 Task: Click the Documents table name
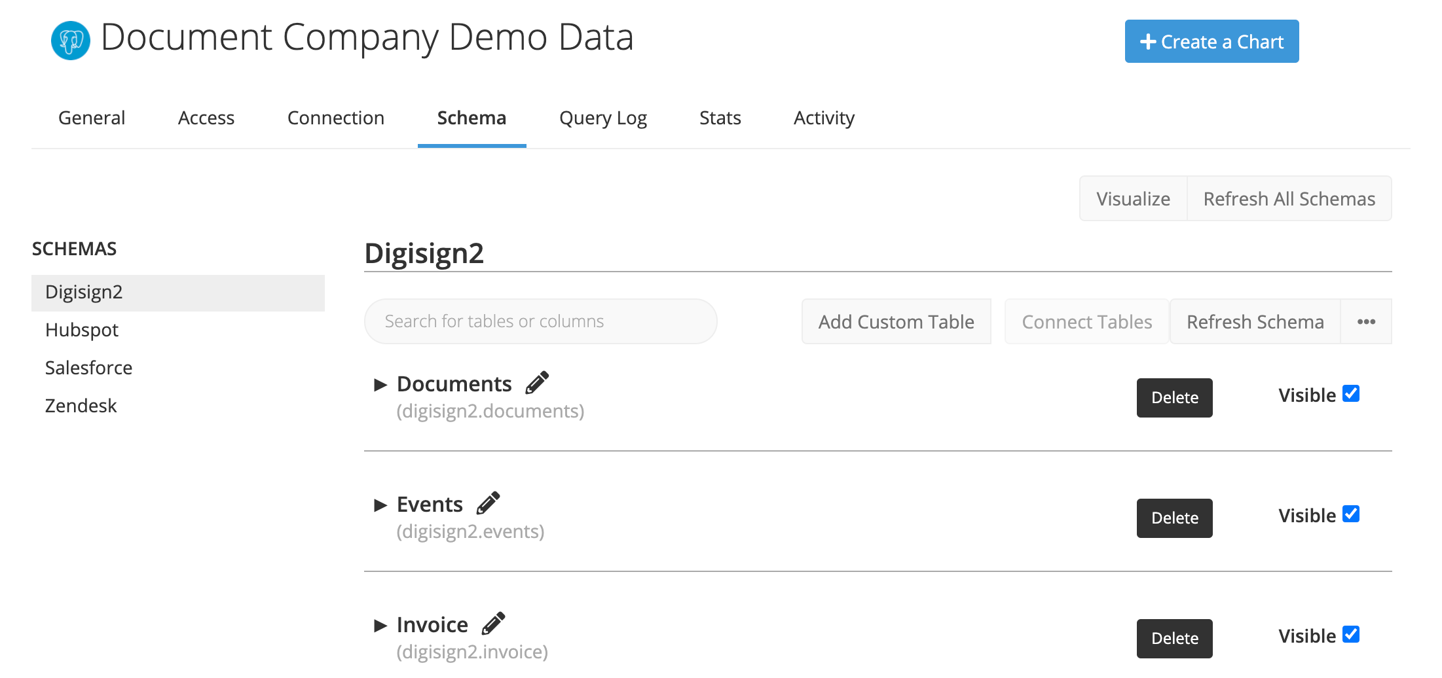[454, 384]
